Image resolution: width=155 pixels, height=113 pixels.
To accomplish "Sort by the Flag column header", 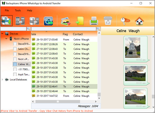I will coord(65,34).
